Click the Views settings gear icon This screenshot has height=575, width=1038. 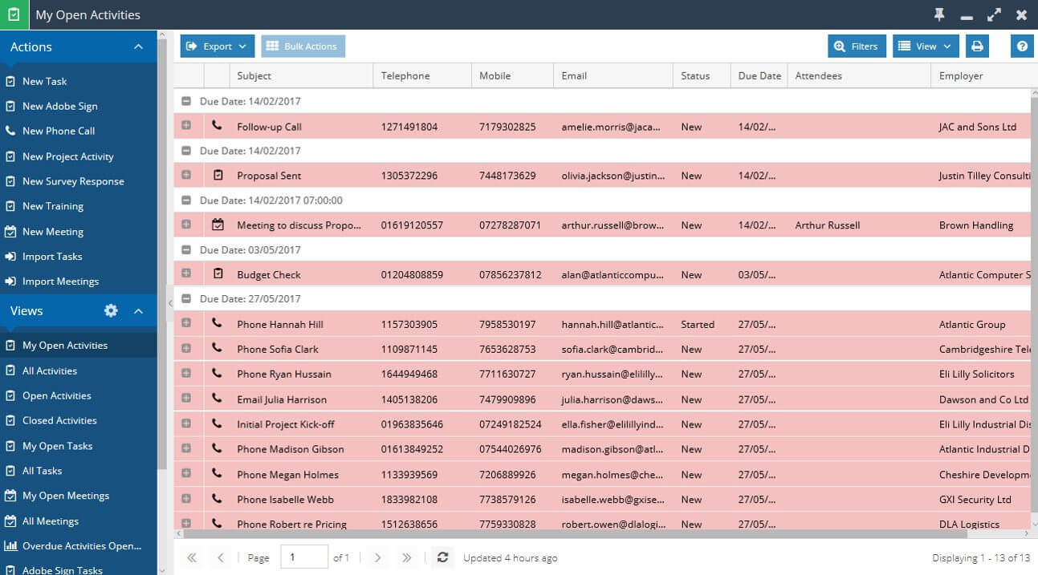[111, 310]
